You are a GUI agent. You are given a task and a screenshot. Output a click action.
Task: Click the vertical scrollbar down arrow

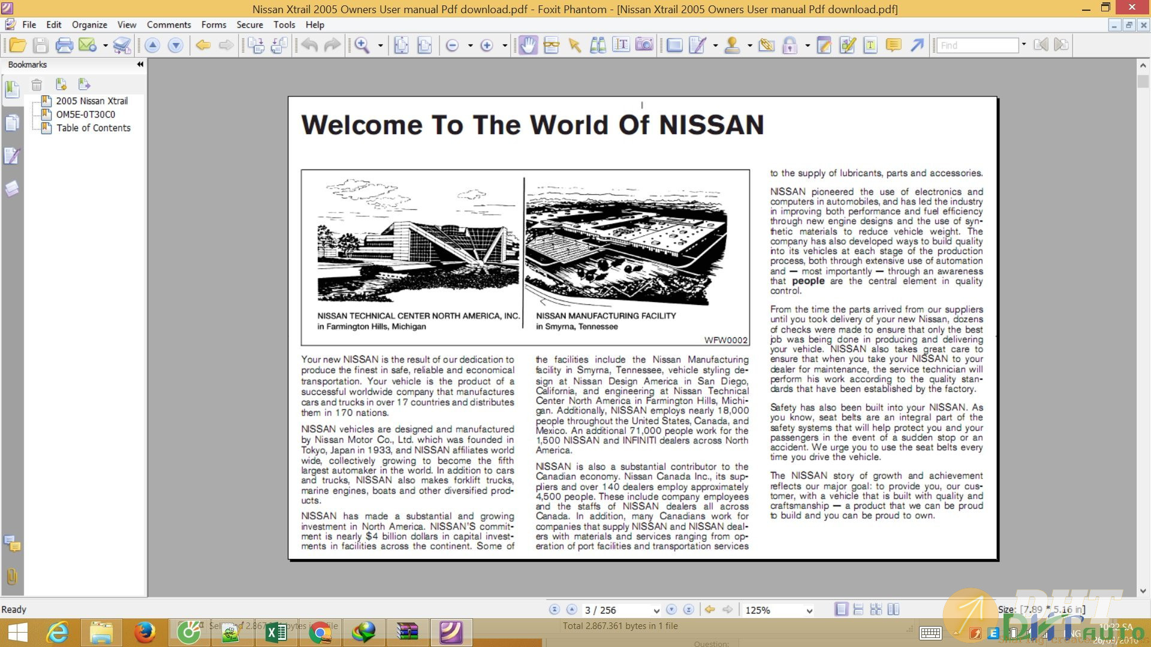tap(1143, 591)
